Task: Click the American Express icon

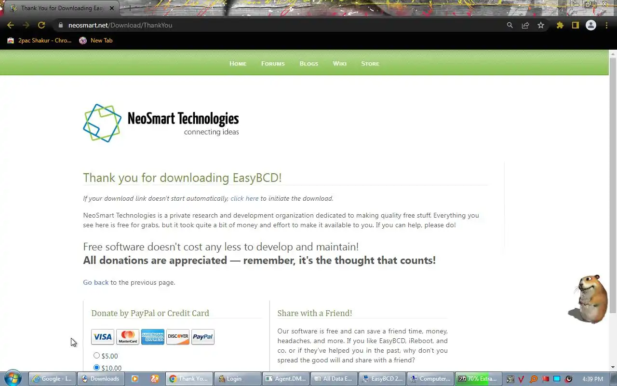Action: (x=153, y=337)
